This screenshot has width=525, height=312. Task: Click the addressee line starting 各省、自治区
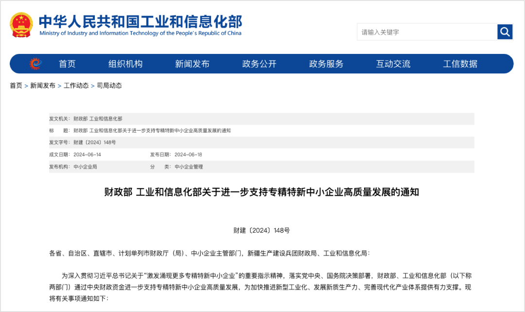click(x=210, y=253)
